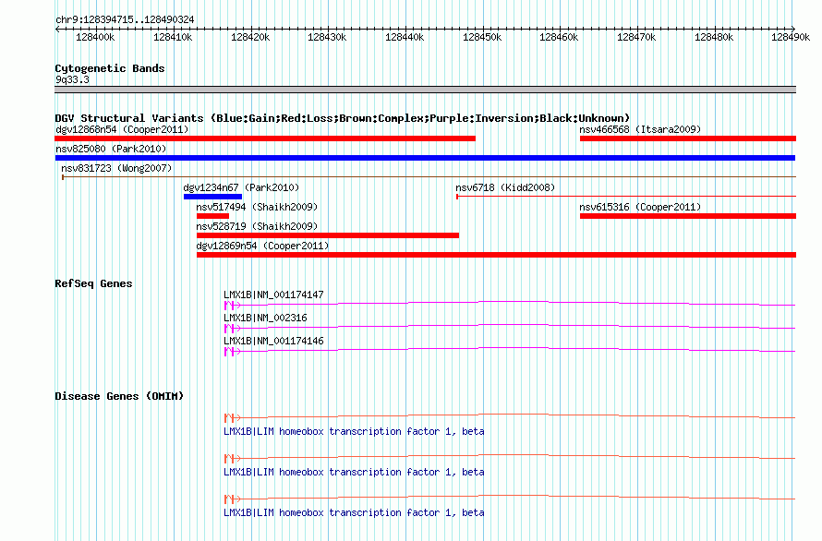
Task: Click the 128490k ruler tick label
Action: [791, 37]
